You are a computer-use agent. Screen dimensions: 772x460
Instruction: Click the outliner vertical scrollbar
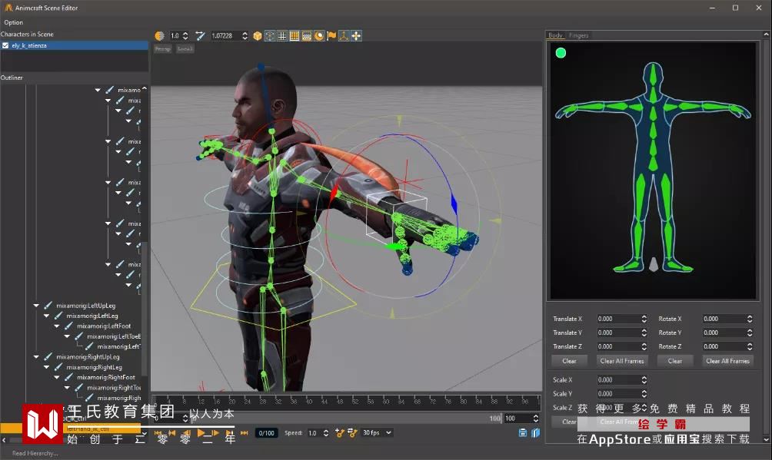coord(145,307)
